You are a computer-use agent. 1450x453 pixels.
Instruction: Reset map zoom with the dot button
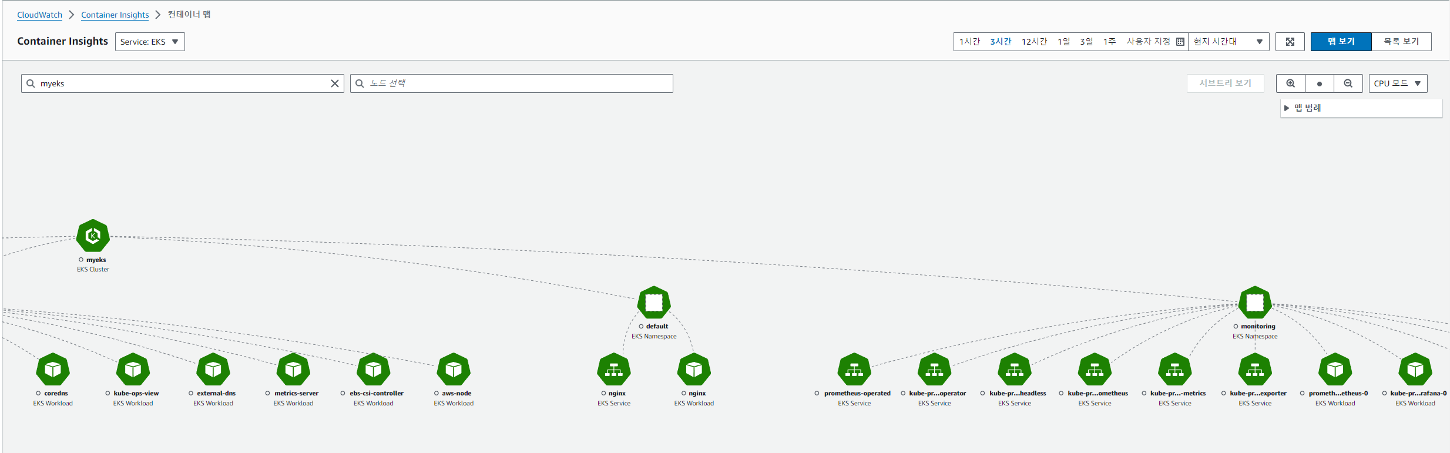[x=1320, y=83]
